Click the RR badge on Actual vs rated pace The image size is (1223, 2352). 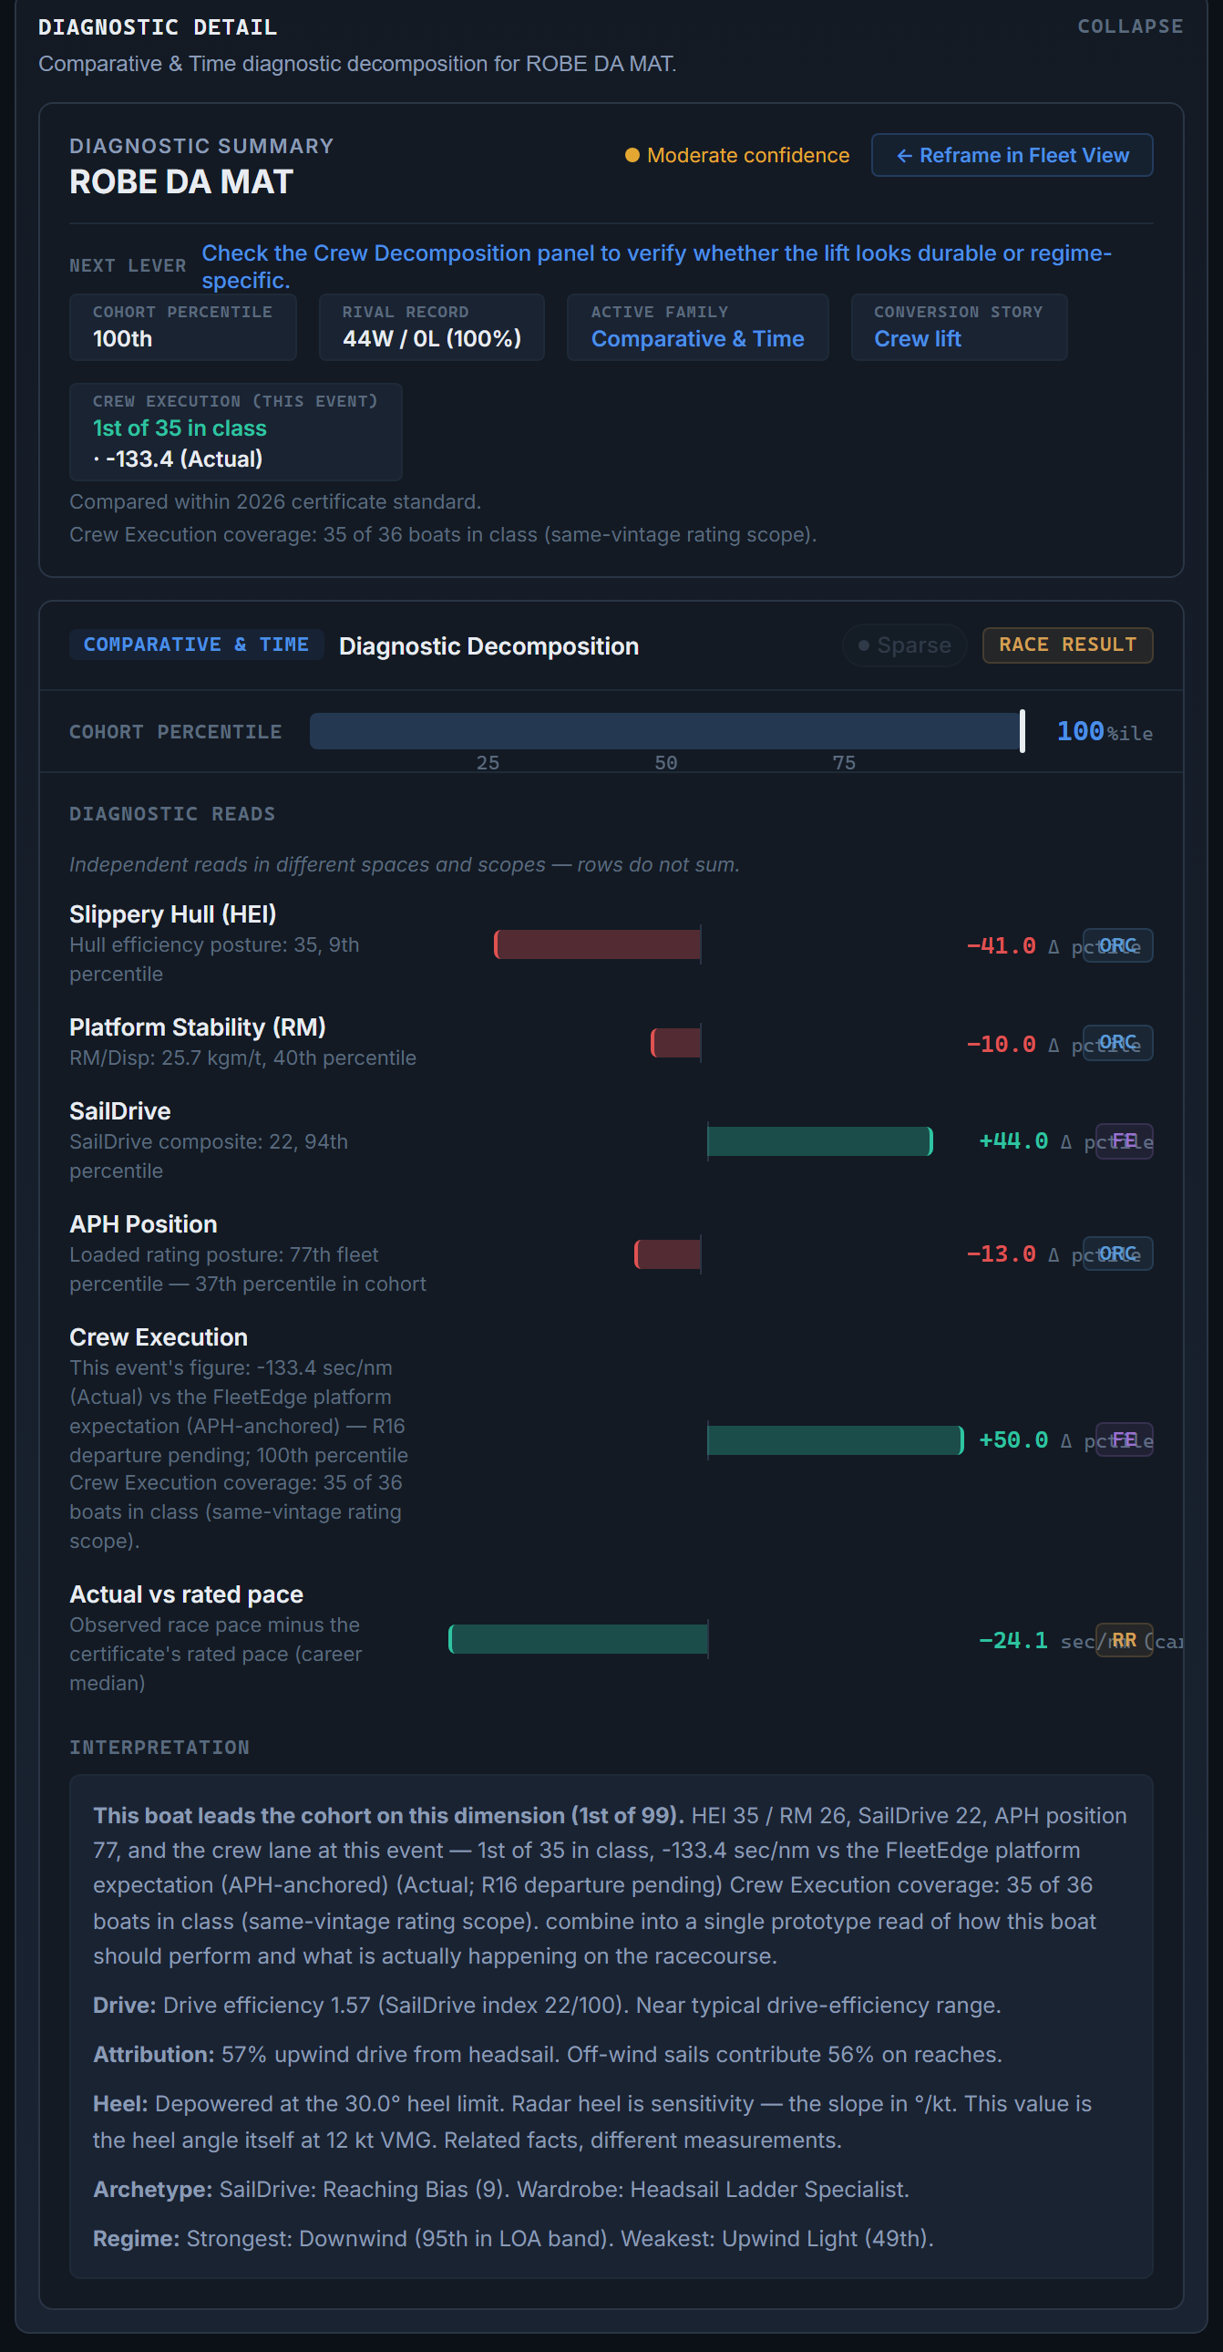[1125, 1640]
